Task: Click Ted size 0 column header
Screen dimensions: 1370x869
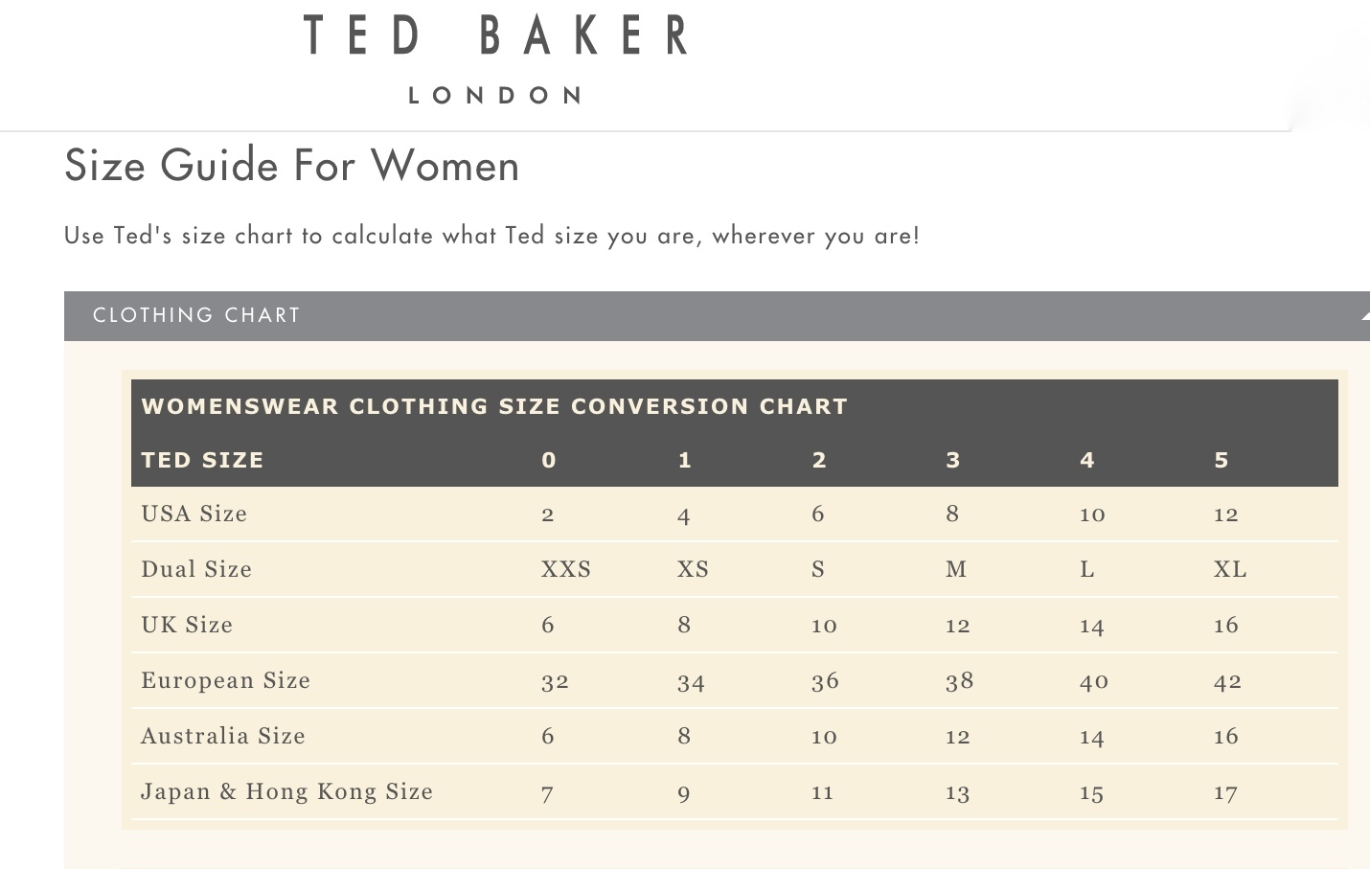Action: 548,461
